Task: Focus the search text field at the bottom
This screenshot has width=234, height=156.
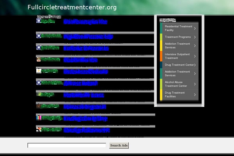Action: [67, 145]
